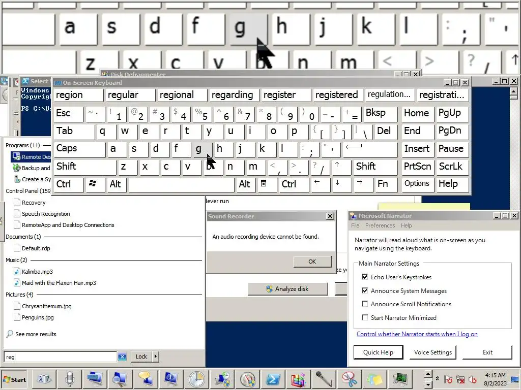This screenshot has width=521, height=390.
Task: Open Magnifier taskbar icon
Action: (x=120, y=379)
